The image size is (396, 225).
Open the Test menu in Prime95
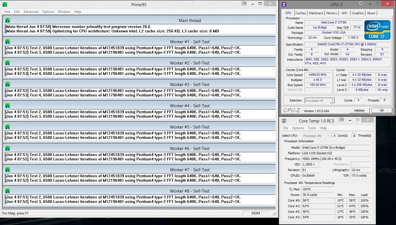click(7, 12)
